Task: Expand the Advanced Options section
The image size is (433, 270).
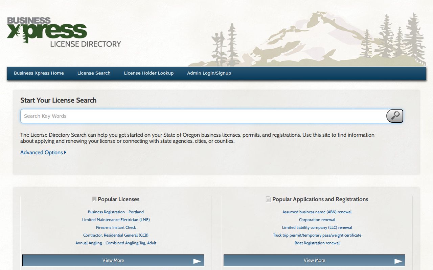Action: click(x=43, y=153)
